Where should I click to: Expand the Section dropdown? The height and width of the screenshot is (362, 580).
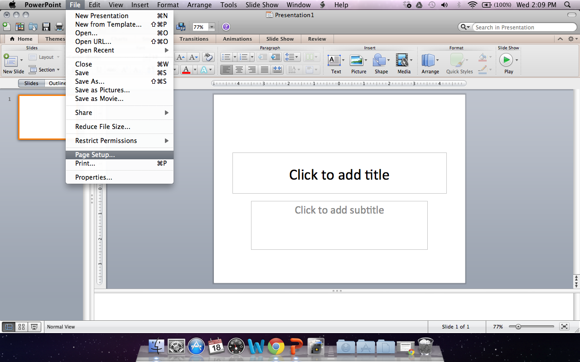pos(58,70)
